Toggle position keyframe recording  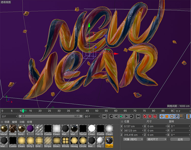click(x=162, y=116)
